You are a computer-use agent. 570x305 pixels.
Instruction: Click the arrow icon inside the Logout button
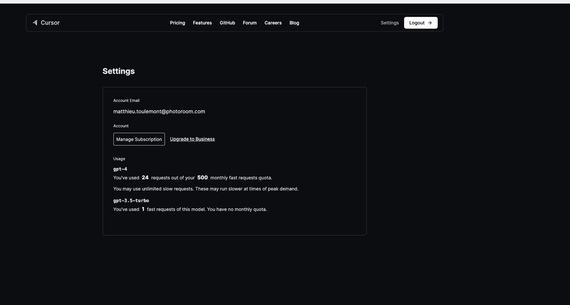430,23
